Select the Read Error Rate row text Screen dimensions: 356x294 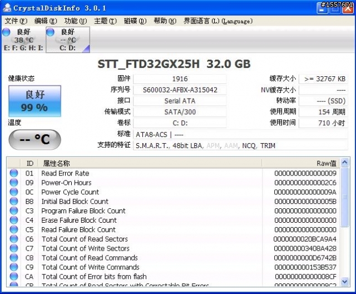65,173
